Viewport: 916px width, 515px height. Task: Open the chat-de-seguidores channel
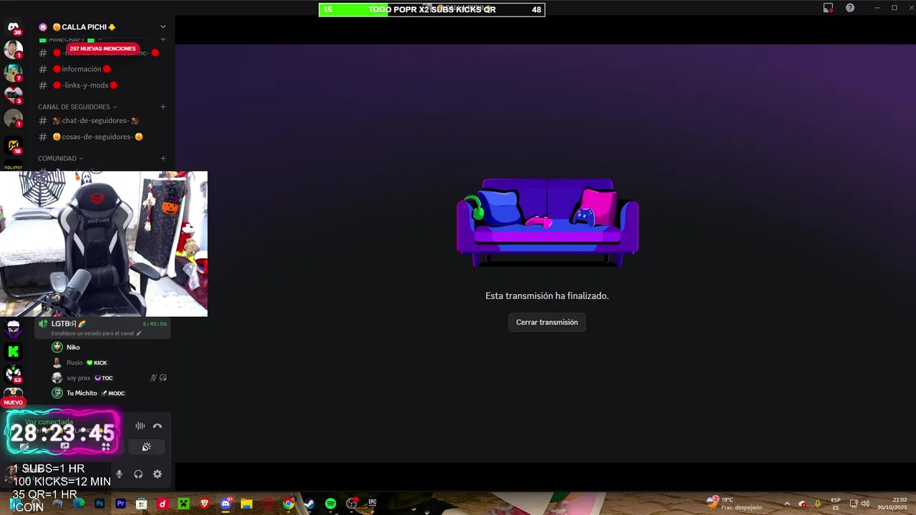coord(102,121)
